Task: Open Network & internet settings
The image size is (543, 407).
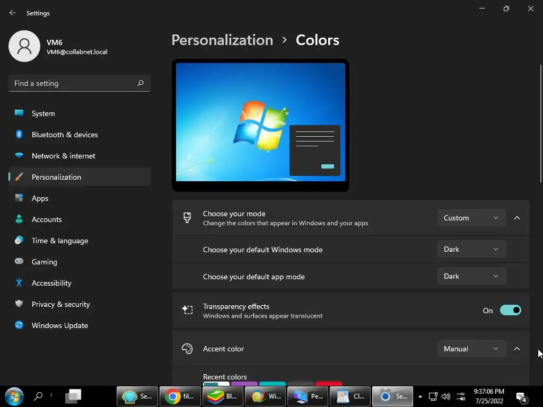Action: [80, 156]
